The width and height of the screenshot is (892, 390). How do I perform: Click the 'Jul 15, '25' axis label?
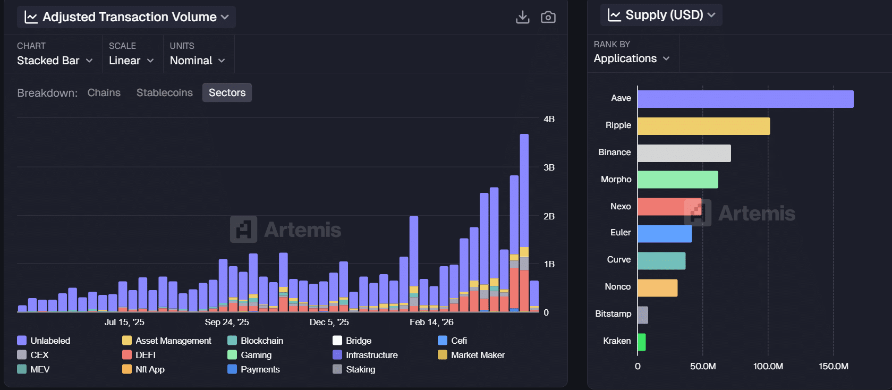click(124, 323)
